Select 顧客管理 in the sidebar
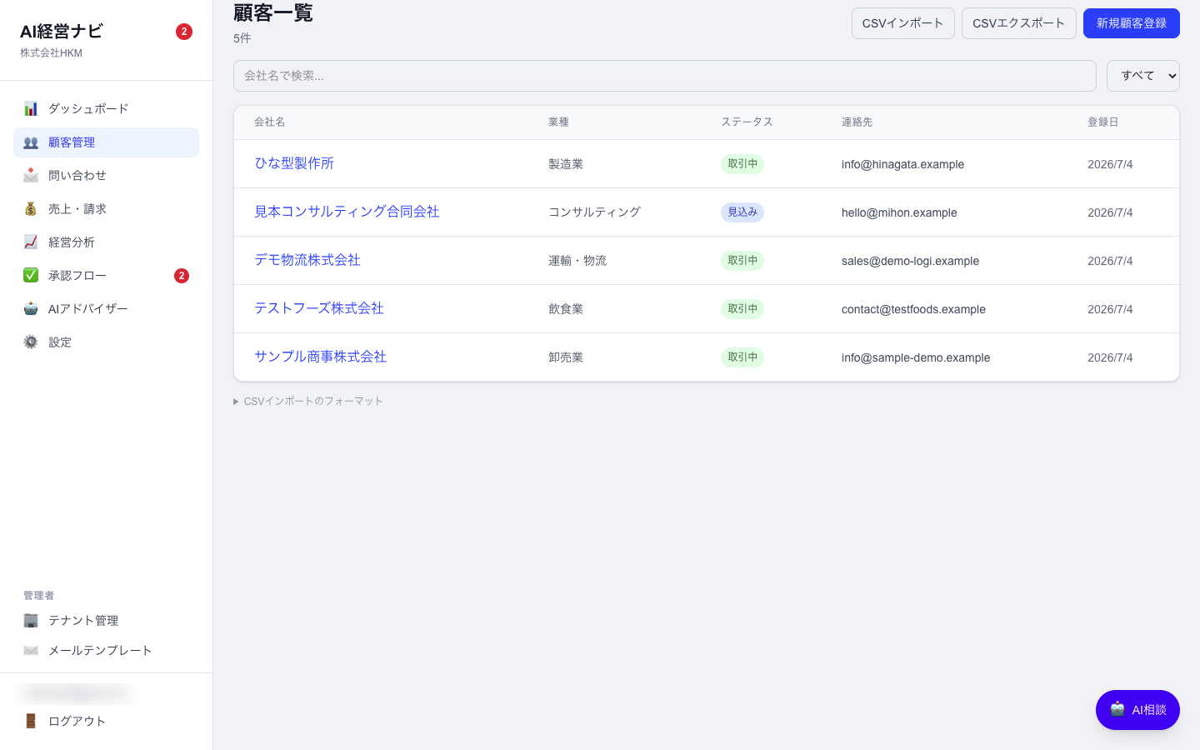 click(106, 142)
